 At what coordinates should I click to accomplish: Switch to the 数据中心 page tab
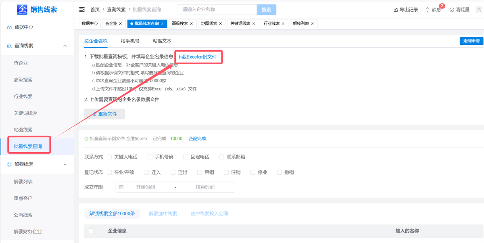[90, 24]
